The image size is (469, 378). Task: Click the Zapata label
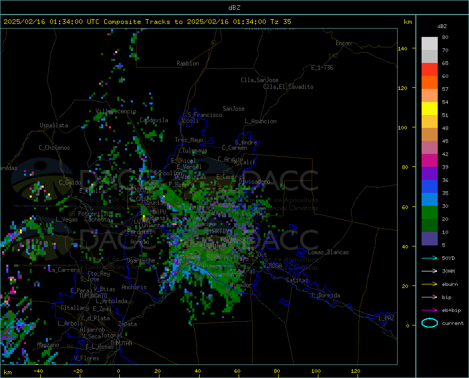(128, 324)
